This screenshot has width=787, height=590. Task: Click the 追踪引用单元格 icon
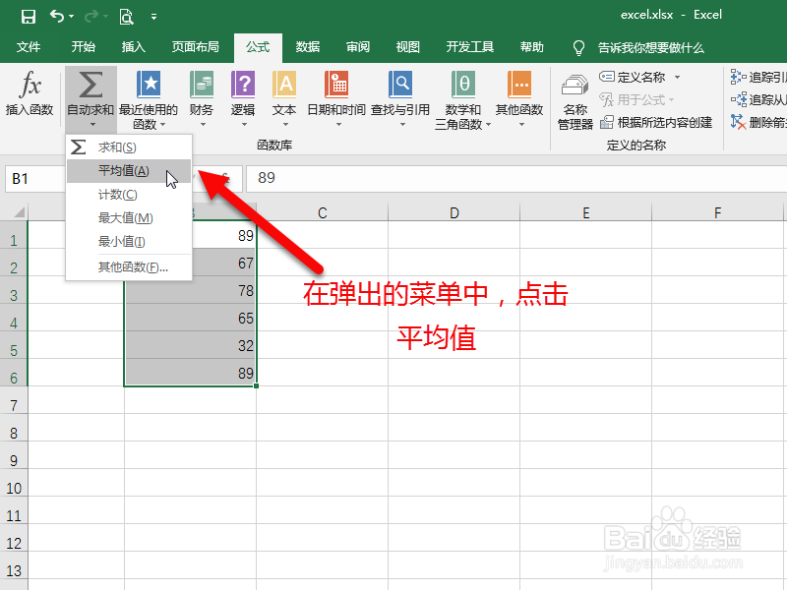[739, 77]
